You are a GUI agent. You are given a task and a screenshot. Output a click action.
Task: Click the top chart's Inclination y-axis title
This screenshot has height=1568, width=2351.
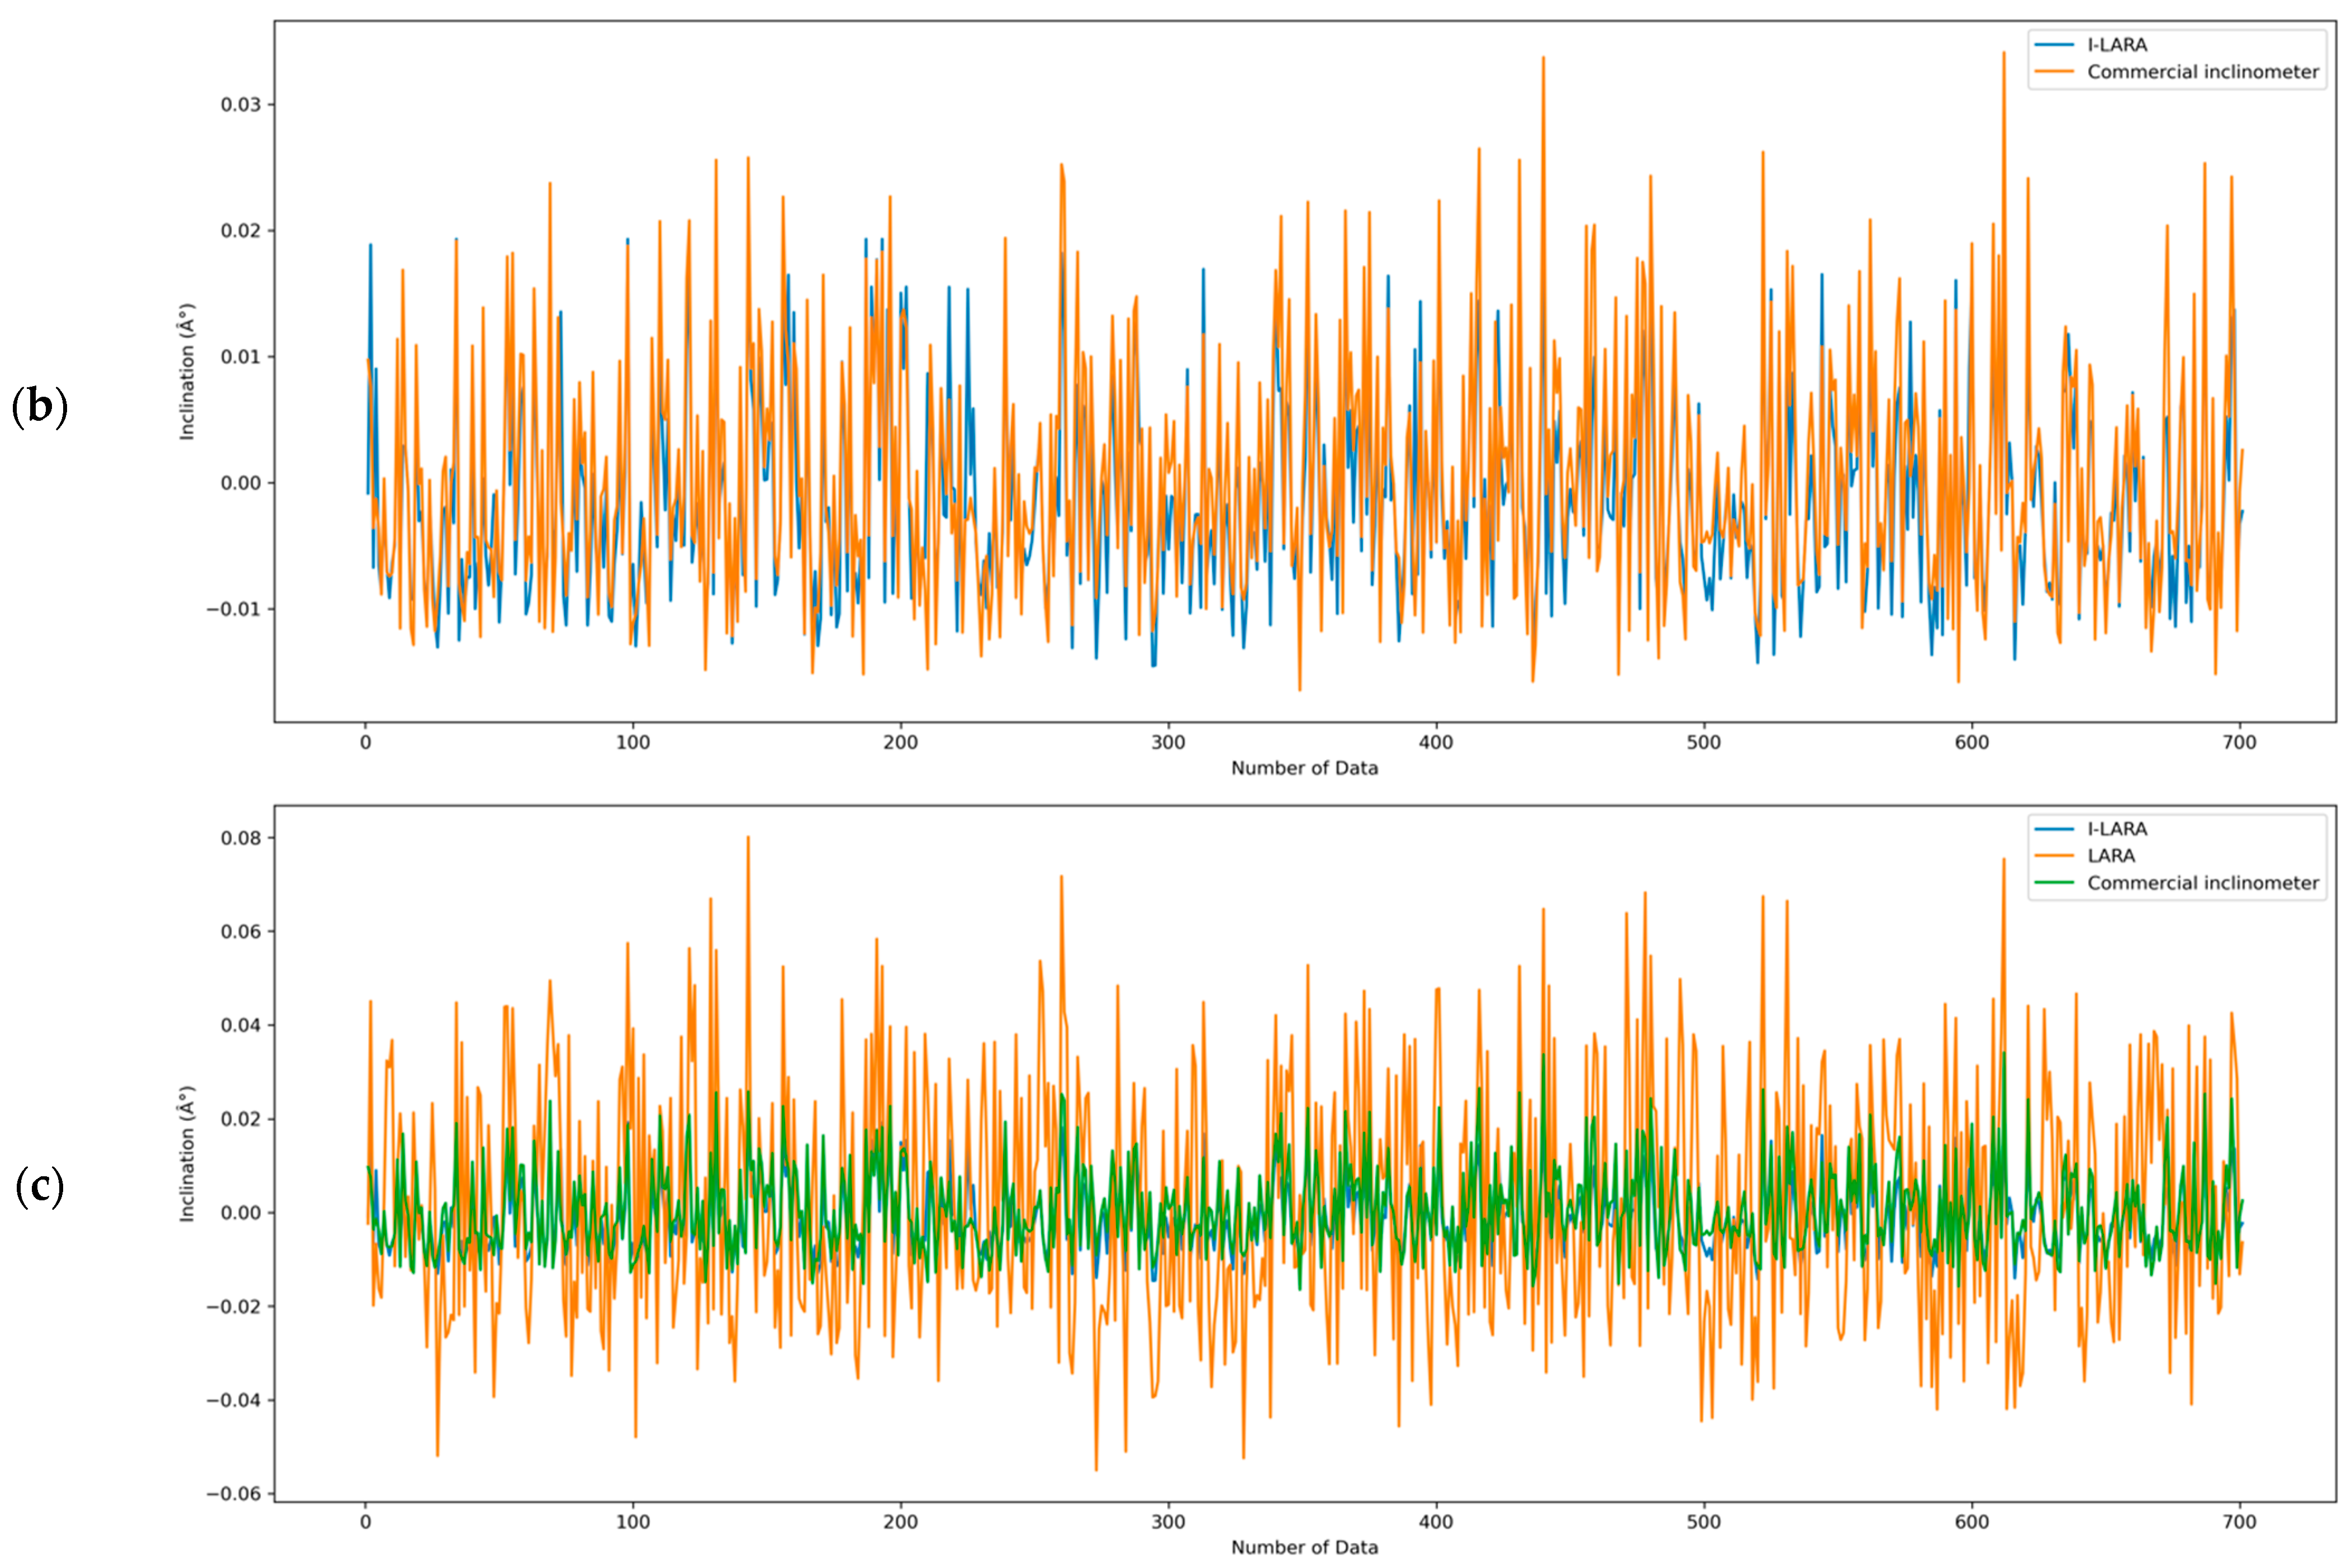[x=187, y=372]
